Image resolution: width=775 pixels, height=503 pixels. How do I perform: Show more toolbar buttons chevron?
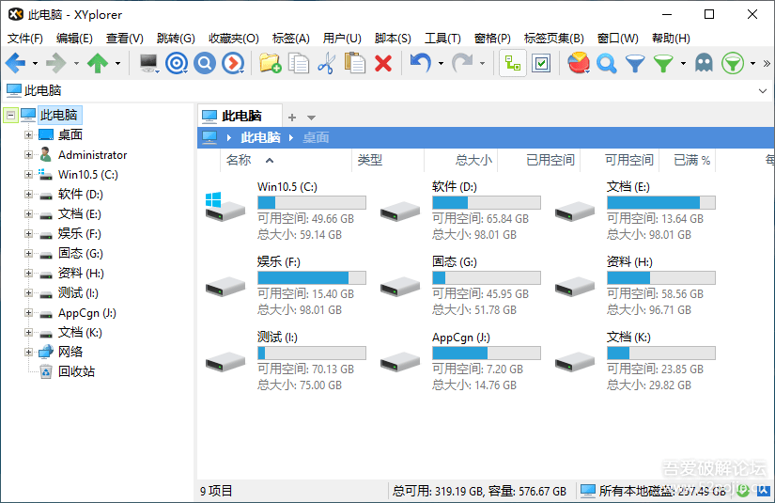767,63
